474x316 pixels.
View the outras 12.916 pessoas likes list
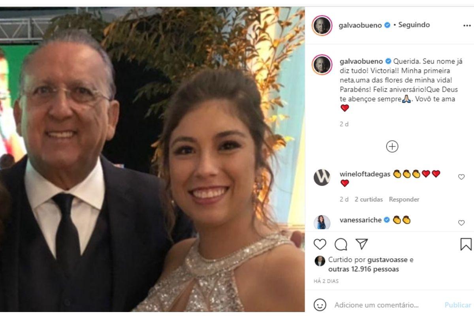click(363, 269)
